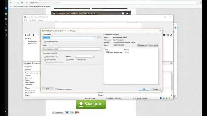This screenshot has width=207, height=116.
Task: Open Speed Dial grid icon in Opera sidebar
Action: coord(6,19)
